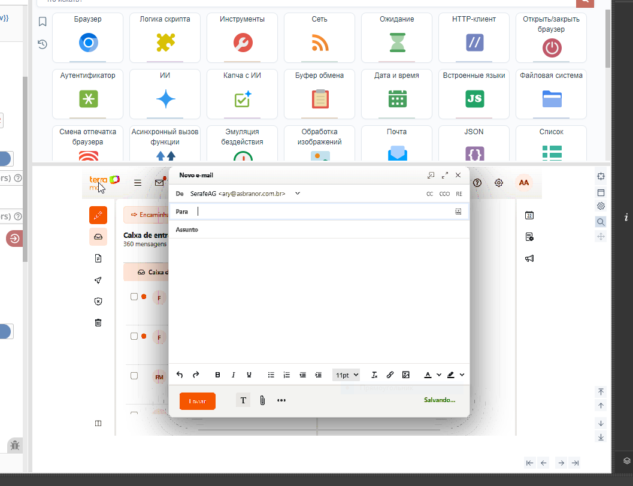
Task: Choose the Ожидание hourglass category
Action: [397, 38]
